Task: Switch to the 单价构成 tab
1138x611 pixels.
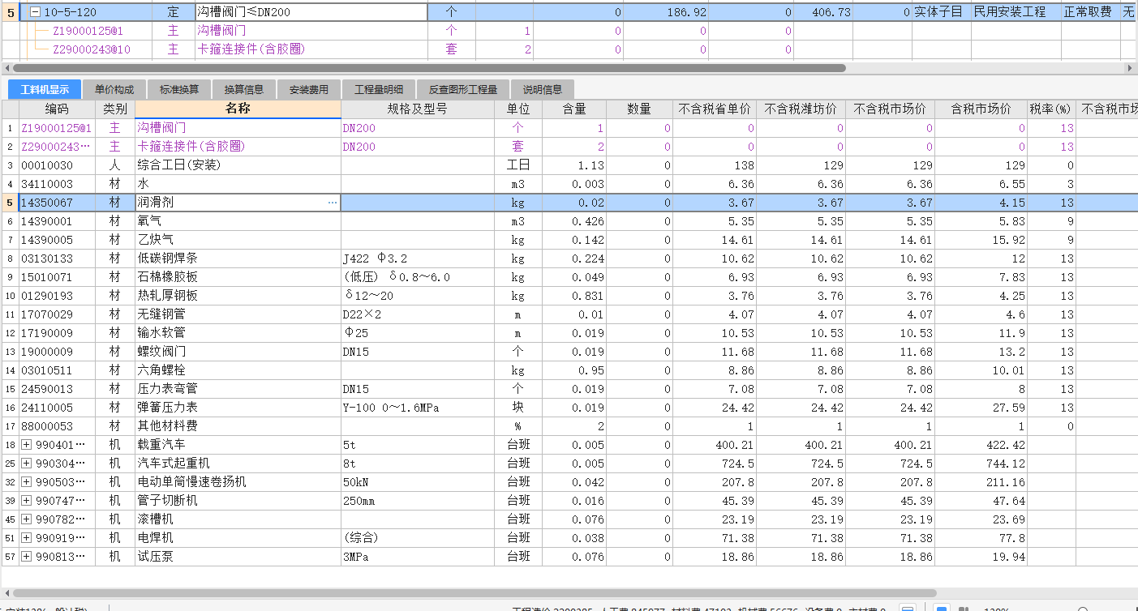Action: (x=114, y=89)
